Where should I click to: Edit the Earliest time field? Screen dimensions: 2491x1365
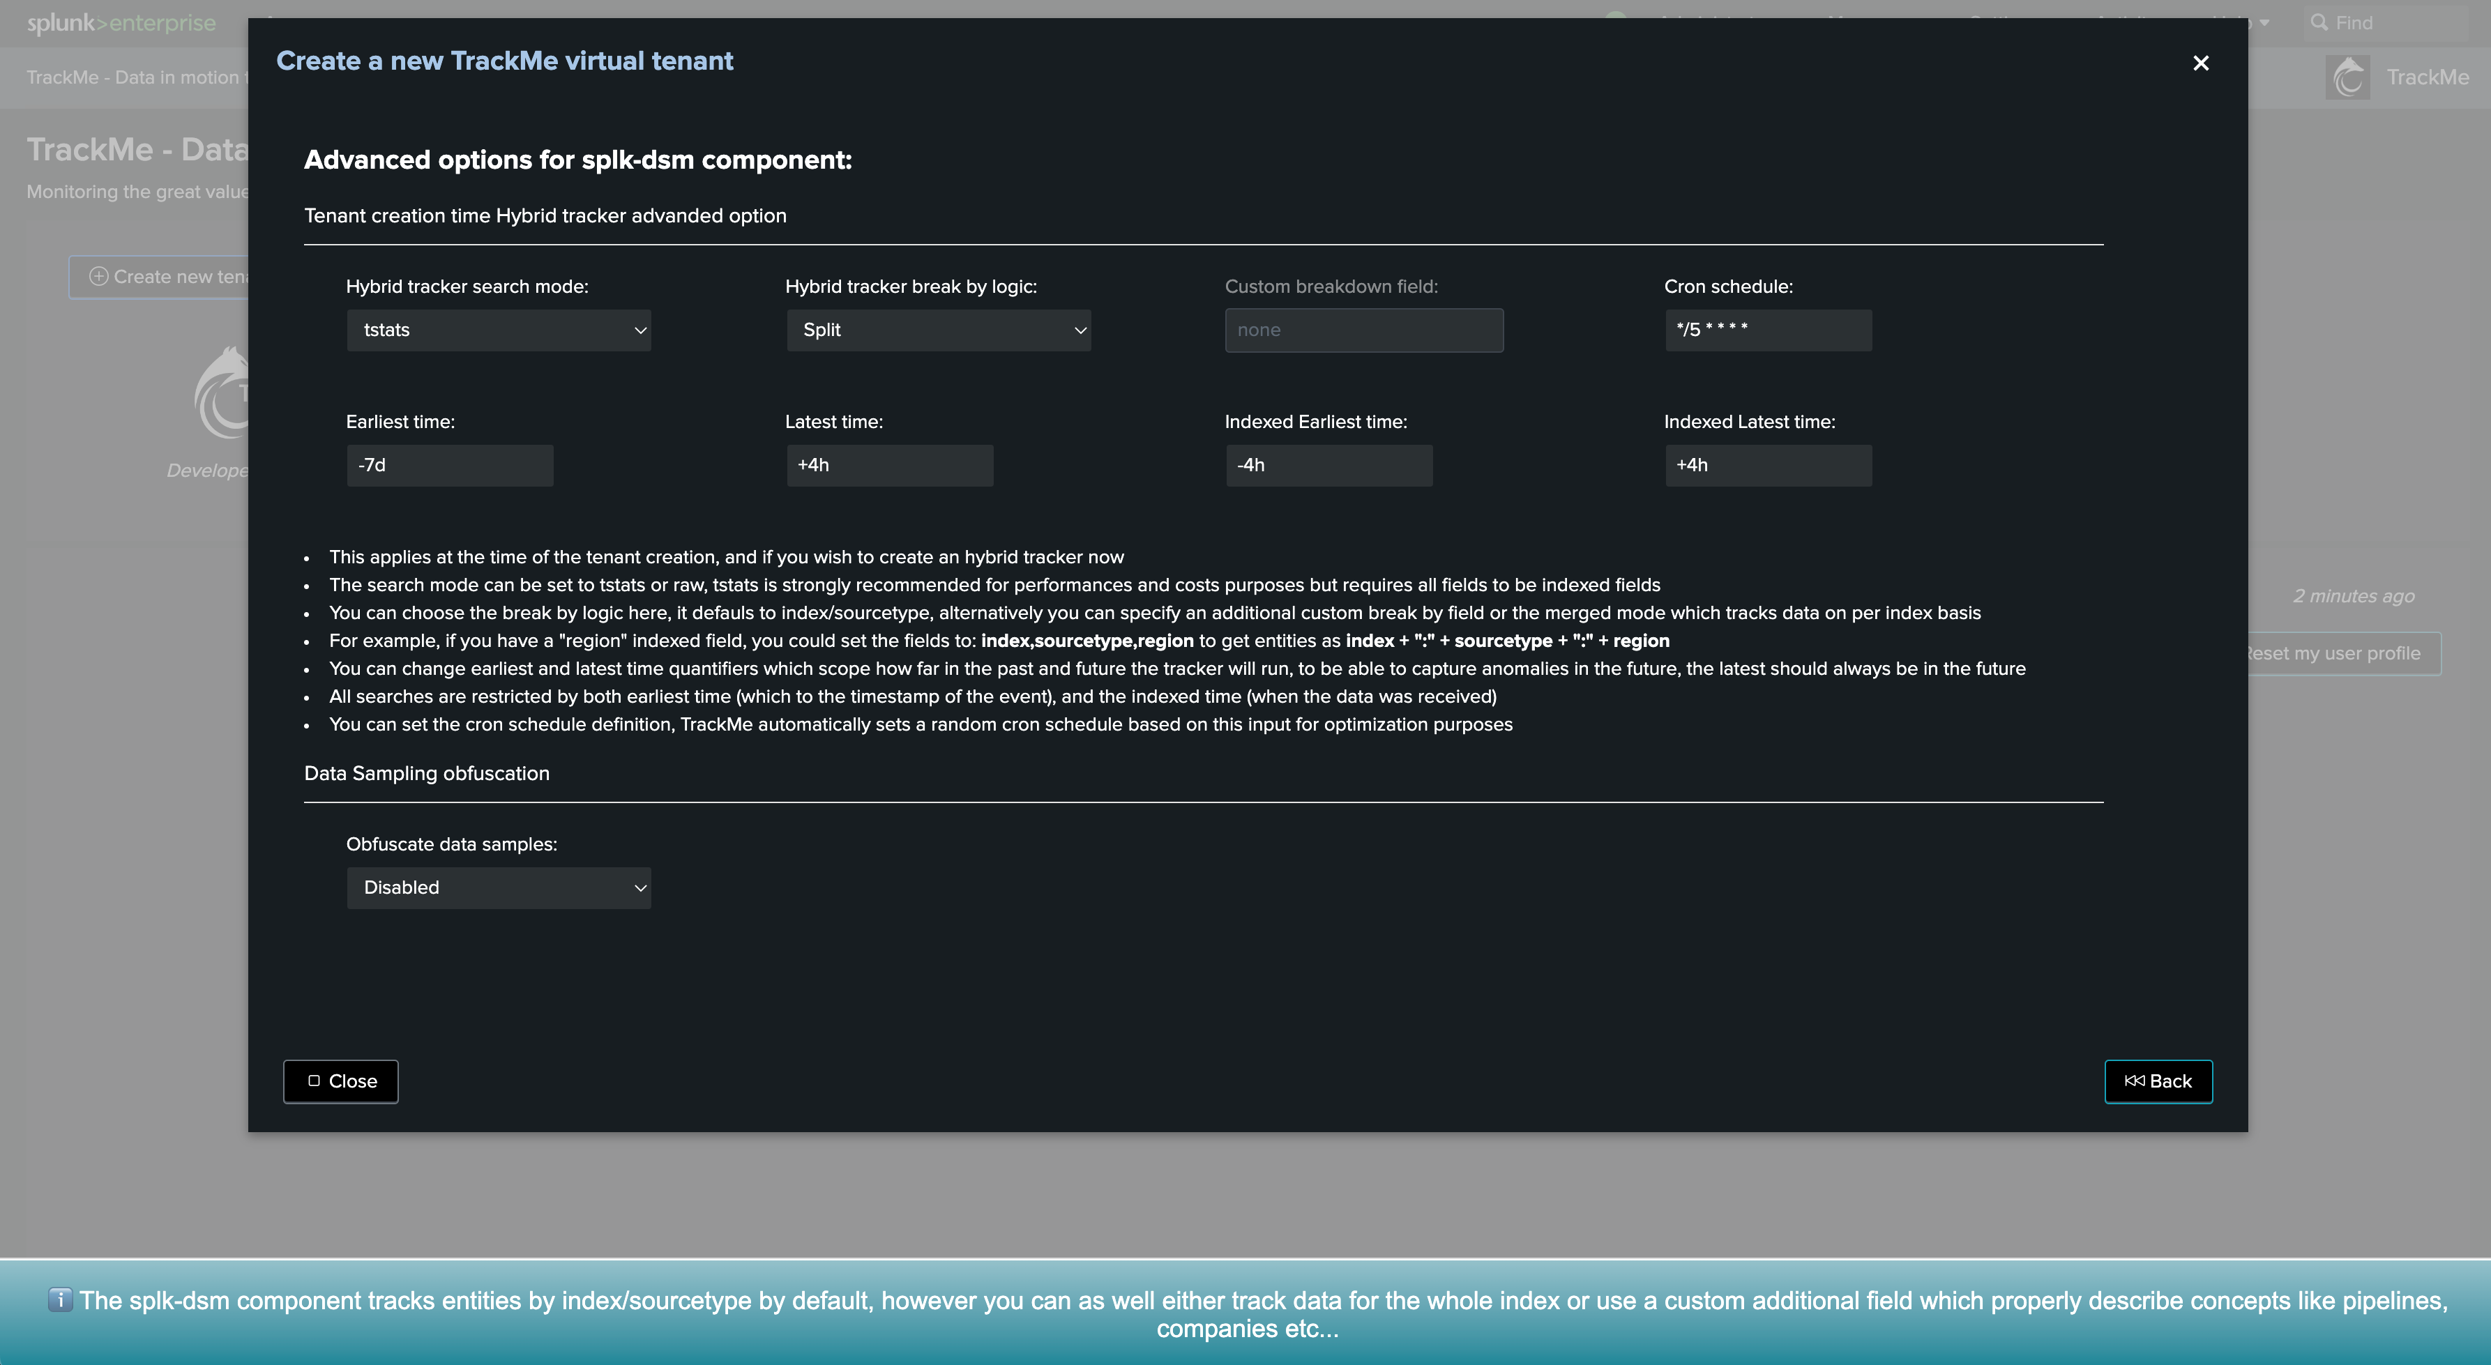click(x=450, y=466)
